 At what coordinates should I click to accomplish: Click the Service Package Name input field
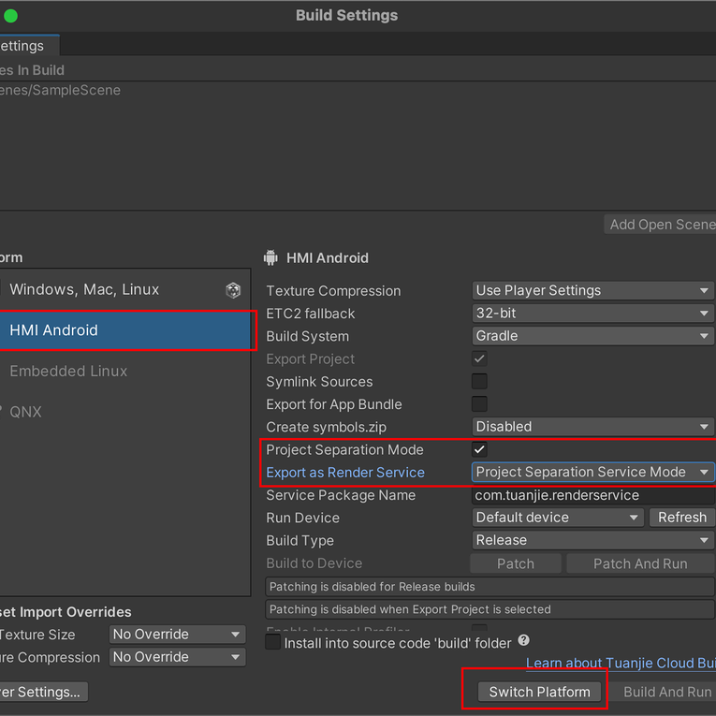[592, 495]
